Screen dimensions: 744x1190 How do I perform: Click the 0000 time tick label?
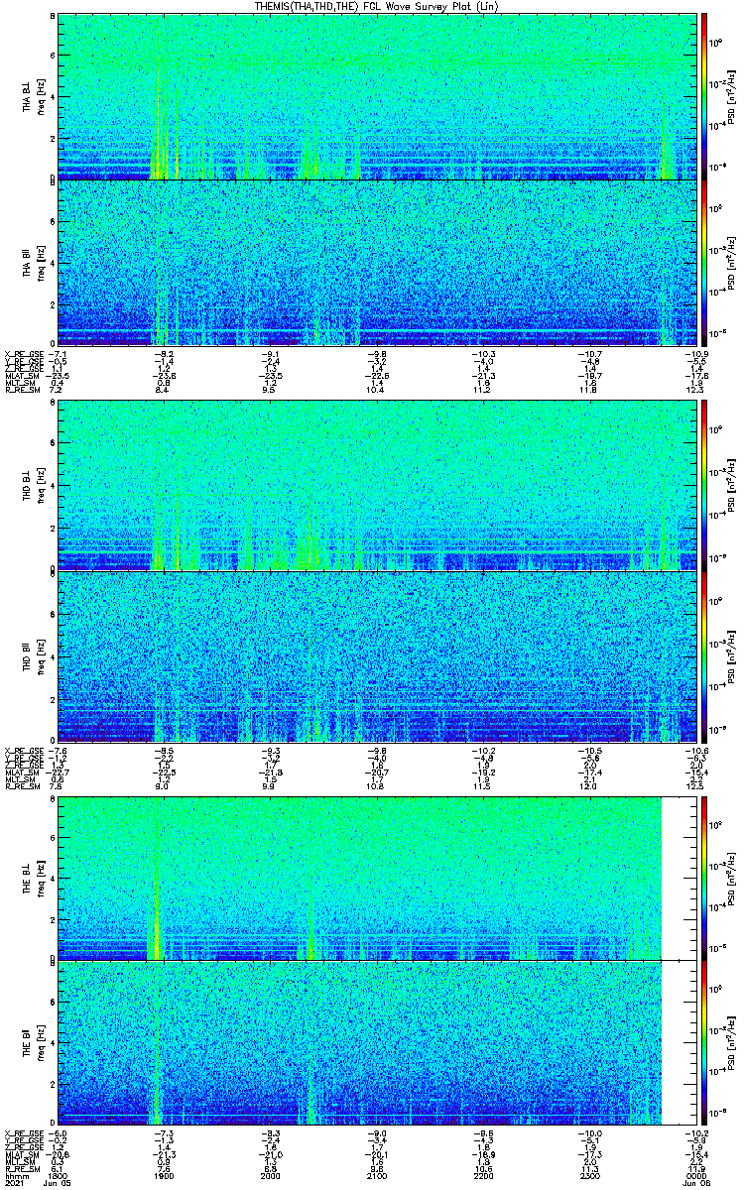pyautogui.click(x=697, y=1176)
